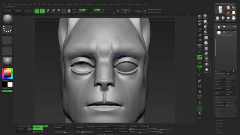Click the current tool head thumbnail

[x=220, y=10]
